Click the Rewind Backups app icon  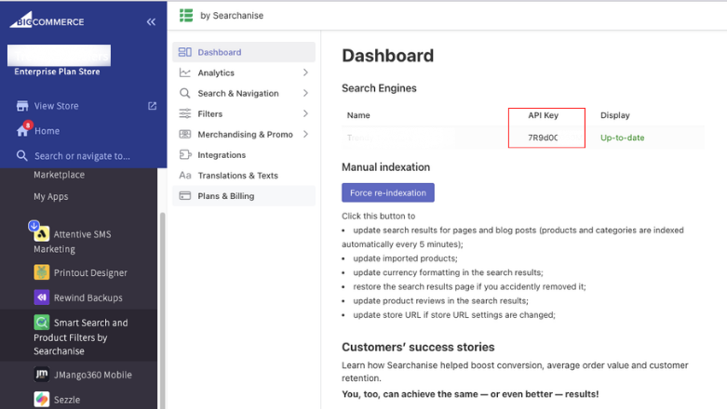tap(42, 297)
